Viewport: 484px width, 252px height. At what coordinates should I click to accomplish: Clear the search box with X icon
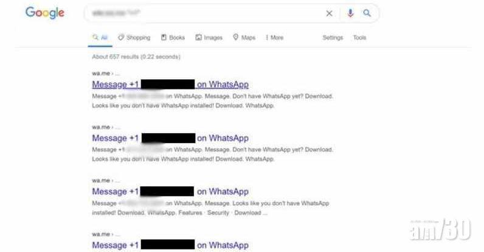point(329,13)
